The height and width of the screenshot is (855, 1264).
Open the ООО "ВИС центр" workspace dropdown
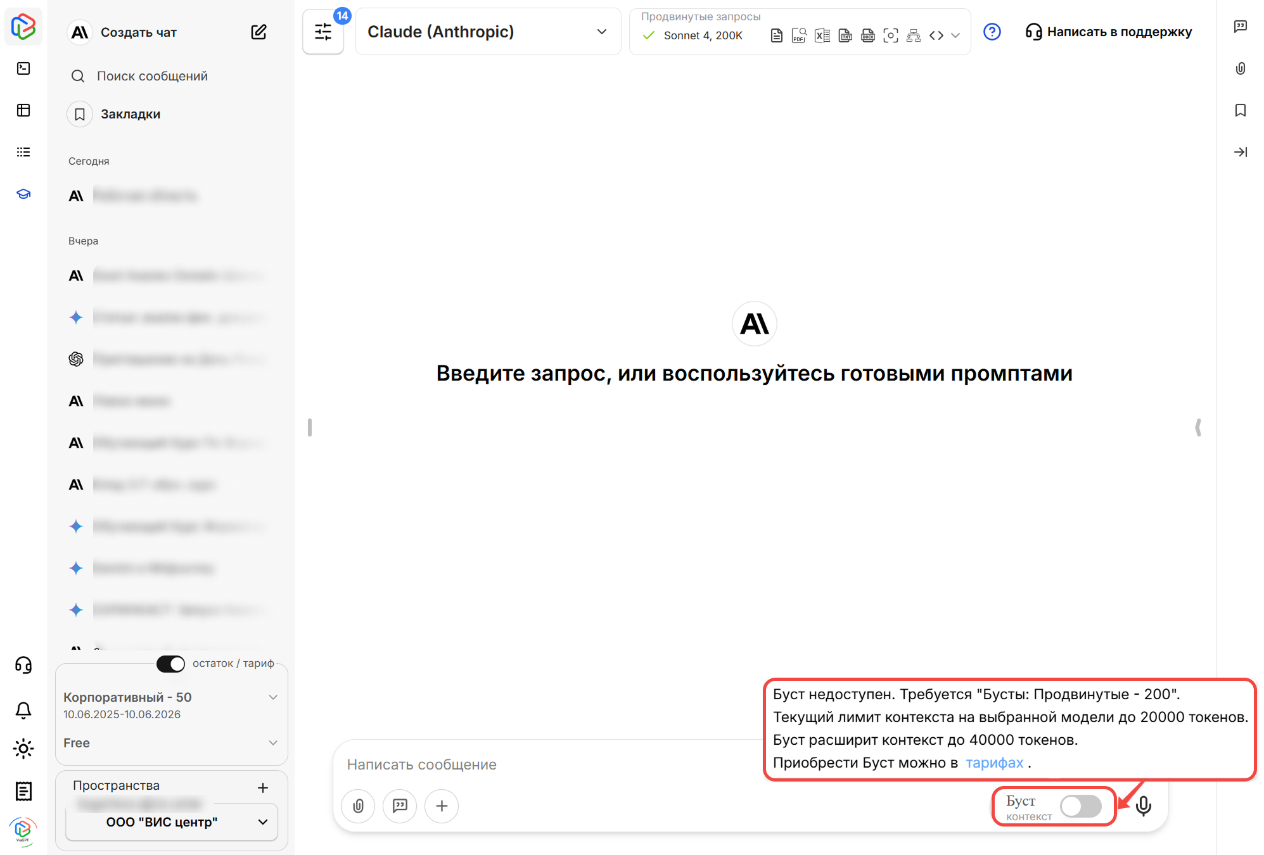[x=172, y=822]
